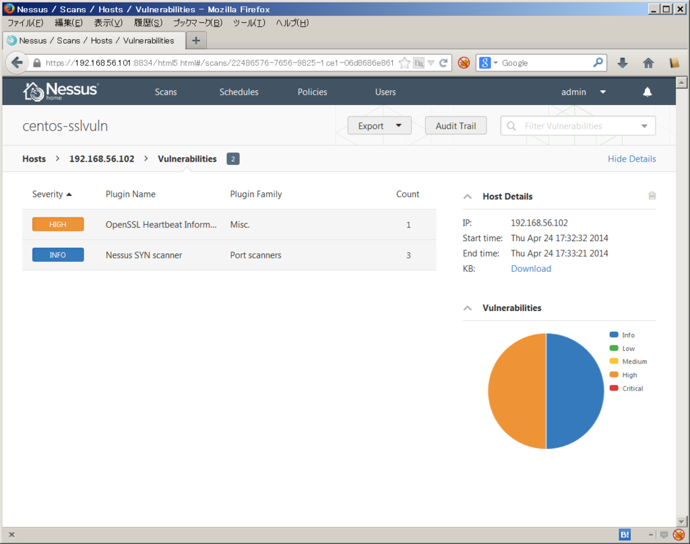Click the status bar speech bubble icon
Viewport: 690px width, 544px height.
(x=664, y=535)
